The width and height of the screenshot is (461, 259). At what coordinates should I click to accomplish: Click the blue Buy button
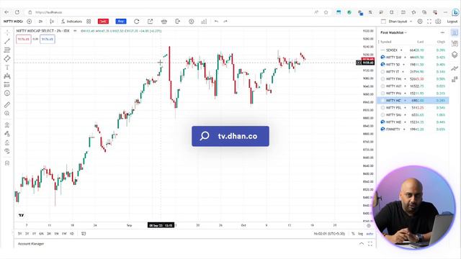(x=121, y=22)
